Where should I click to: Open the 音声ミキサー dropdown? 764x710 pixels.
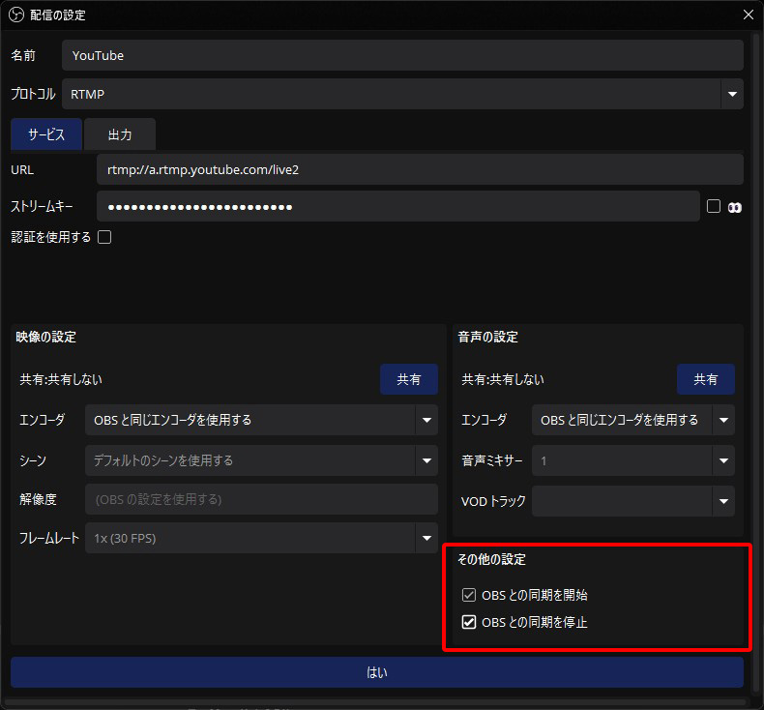point(633,460)
